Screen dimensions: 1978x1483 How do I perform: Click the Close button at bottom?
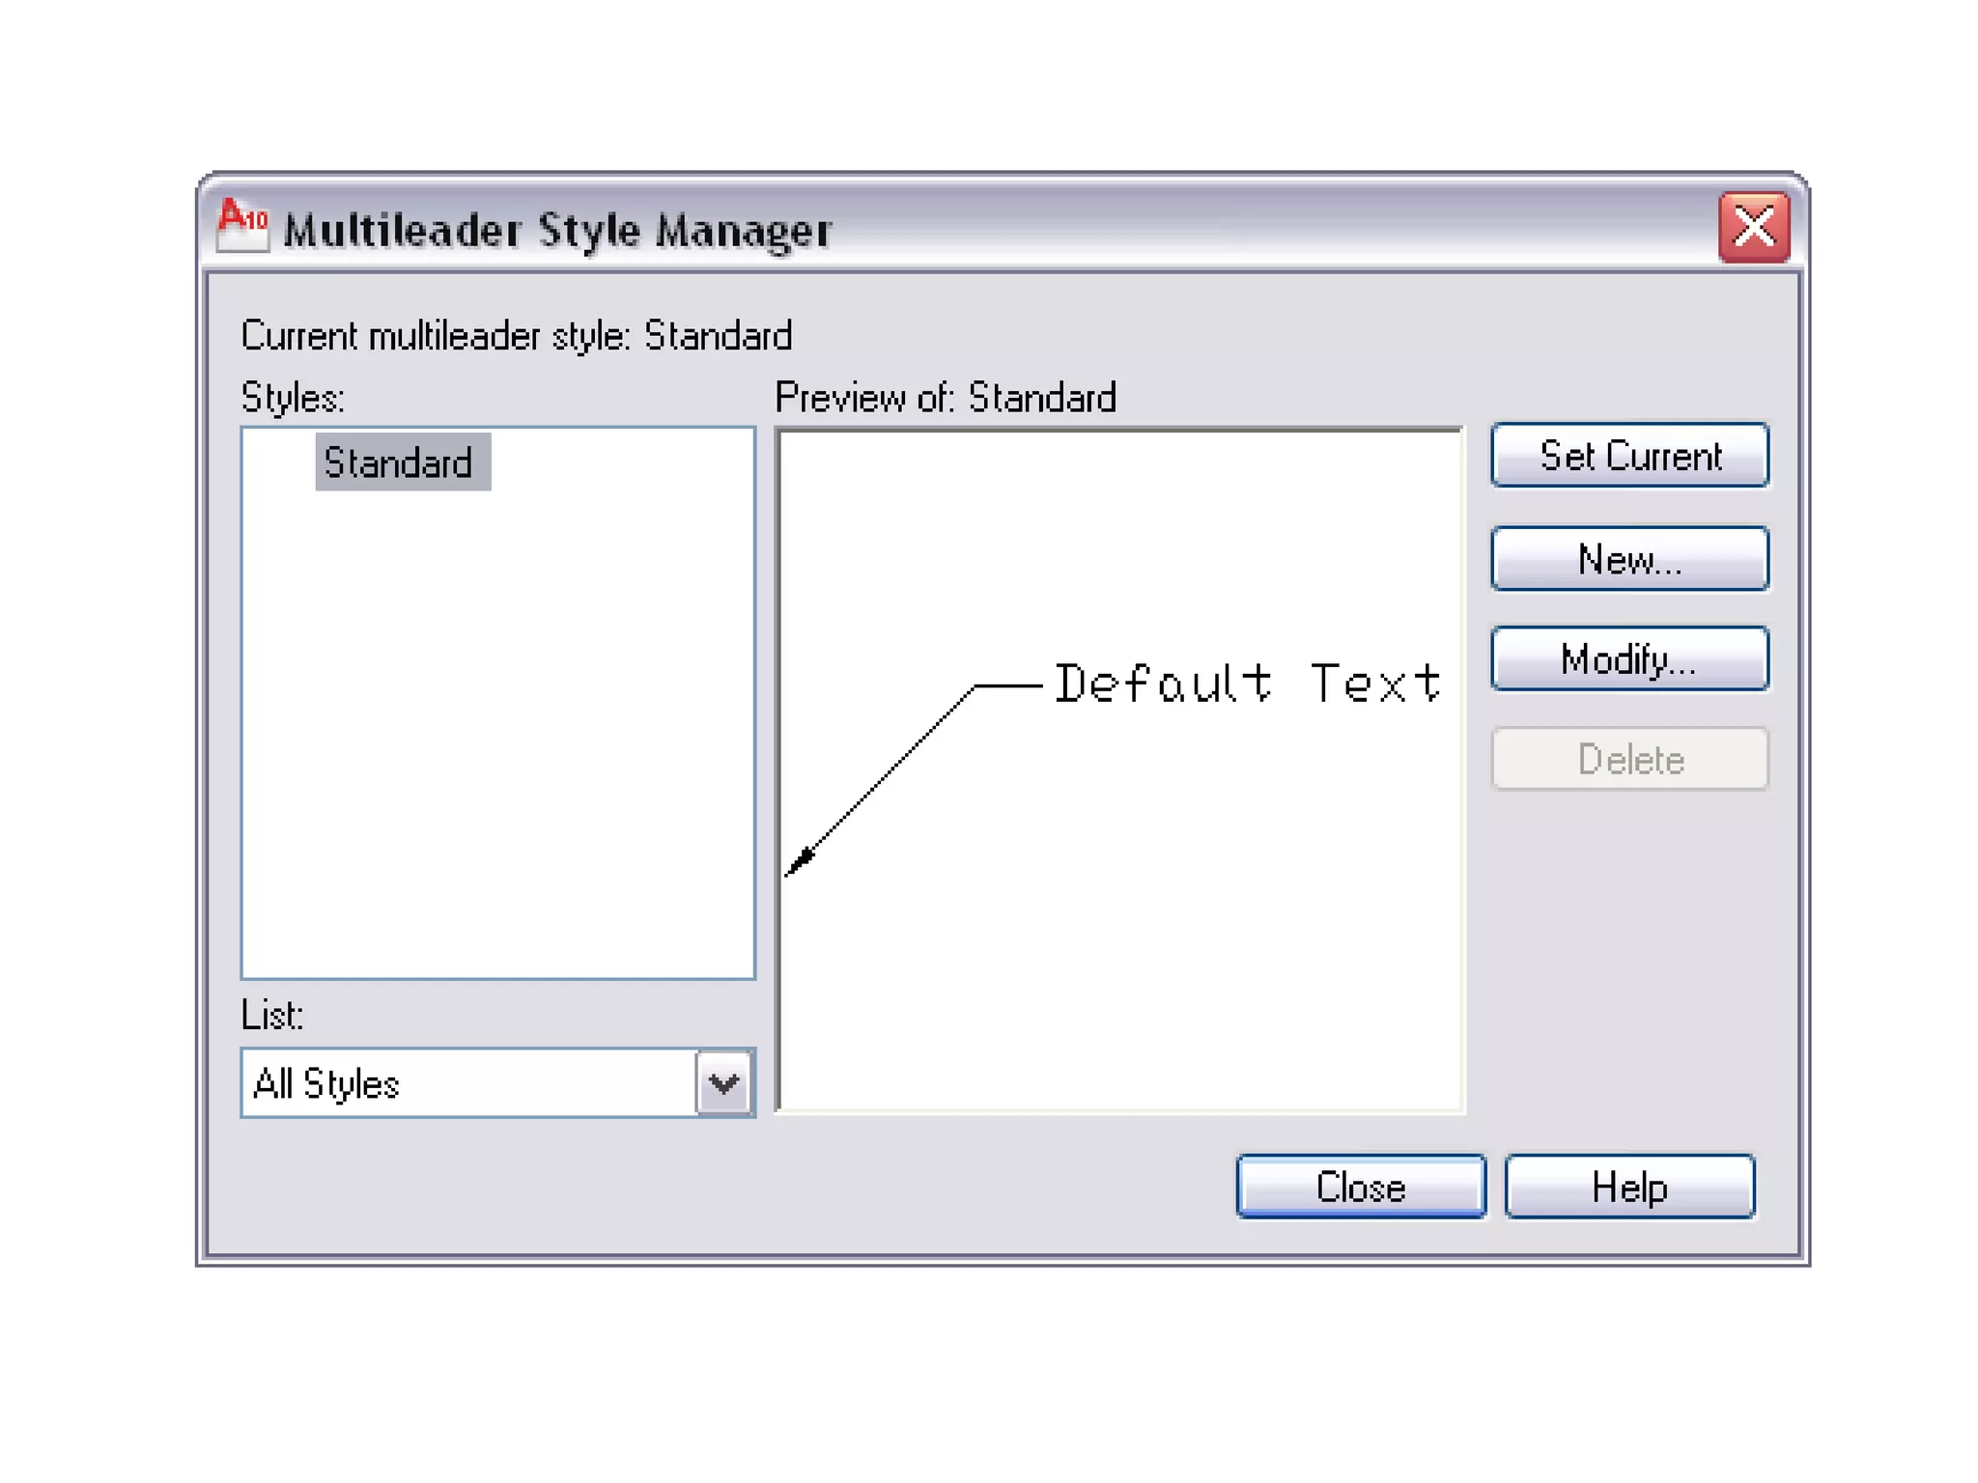[x=1360, y=1187]
